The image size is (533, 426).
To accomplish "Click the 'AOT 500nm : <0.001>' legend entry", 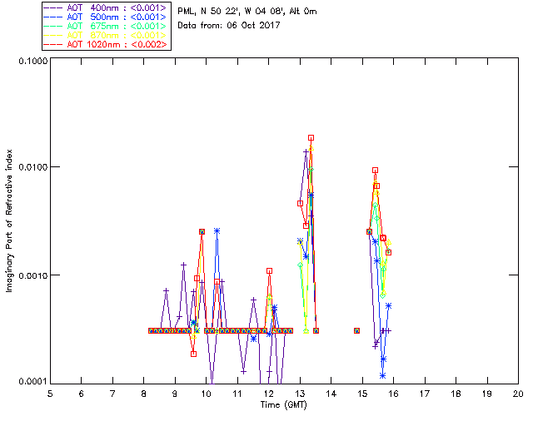I will click(106, 17).
